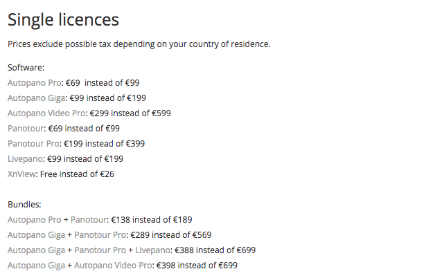Select Autopano Giga in the €388 bundle
Viewport: 426px width, 278px height.
[x=37, y=250]
